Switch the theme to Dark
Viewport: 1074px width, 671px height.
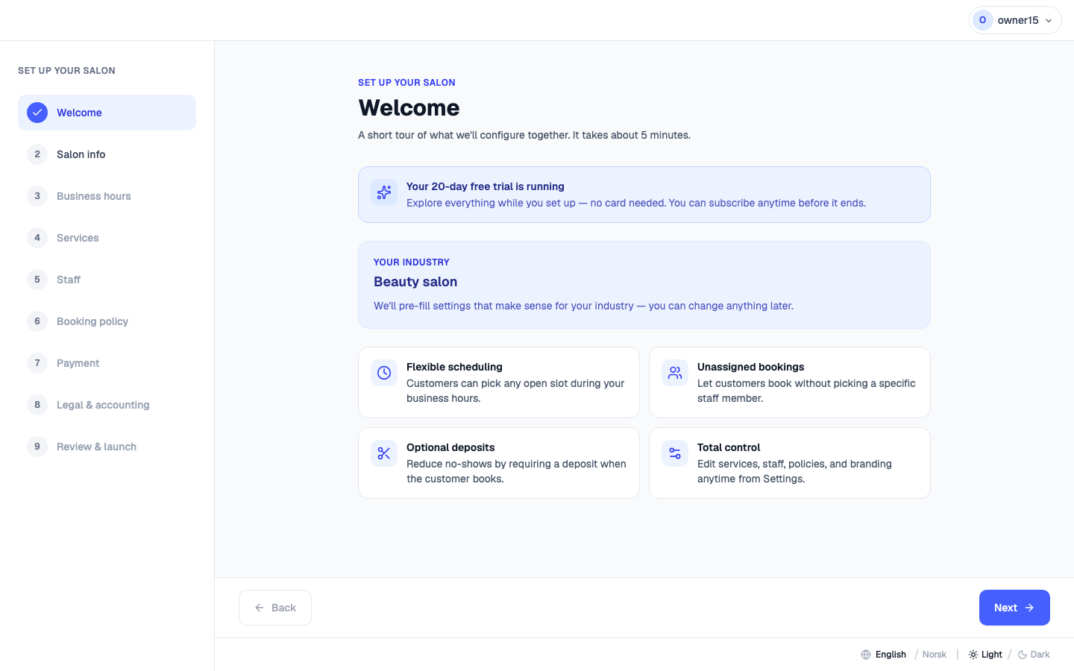(1034, 655)
